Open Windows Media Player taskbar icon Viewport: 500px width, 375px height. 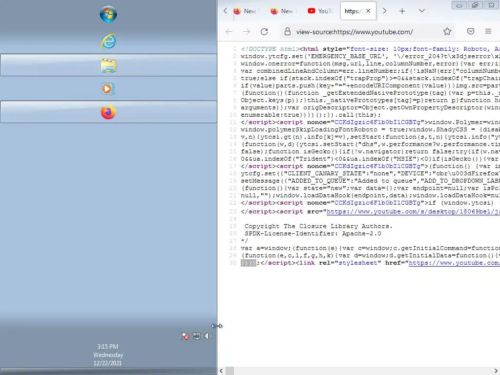pos(108,89)
